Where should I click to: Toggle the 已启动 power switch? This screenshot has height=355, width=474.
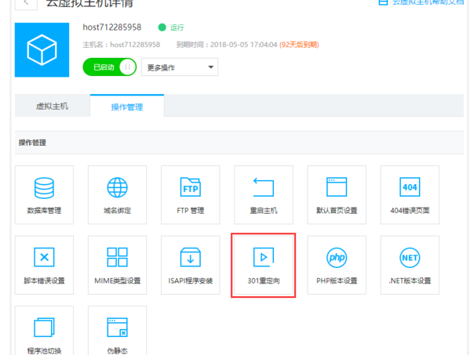click(x=109, y=67)
